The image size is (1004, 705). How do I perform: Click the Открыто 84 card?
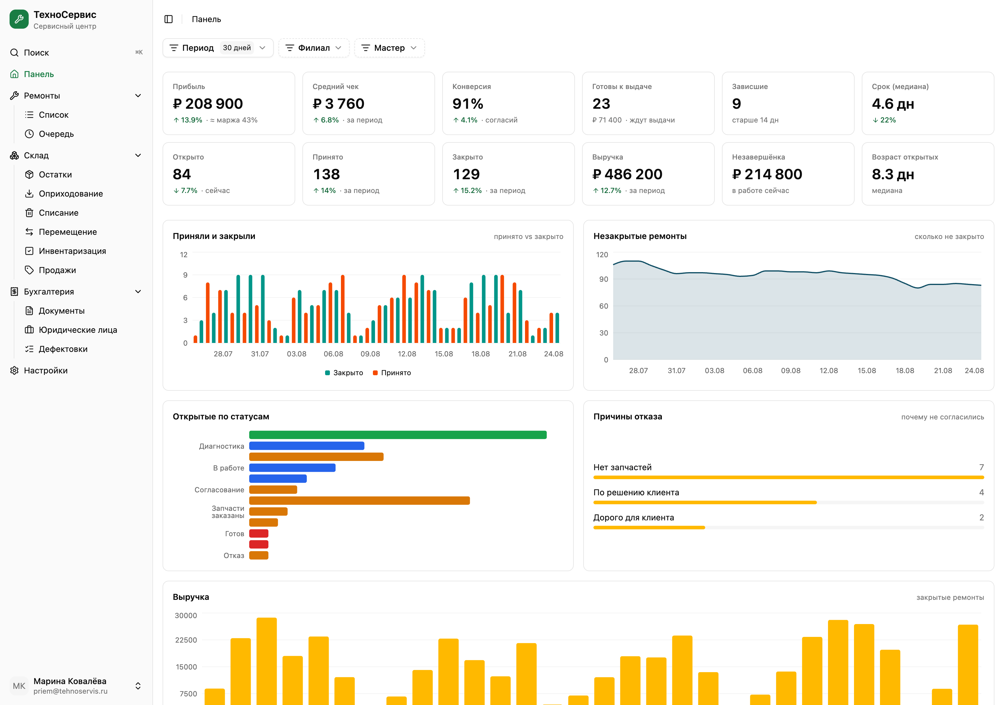point(229,174)
